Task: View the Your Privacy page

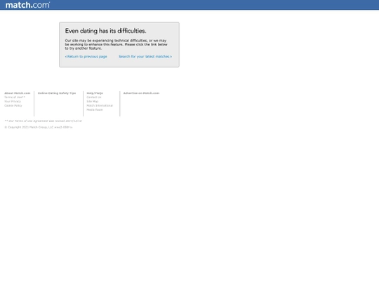Action: (13, 101)
